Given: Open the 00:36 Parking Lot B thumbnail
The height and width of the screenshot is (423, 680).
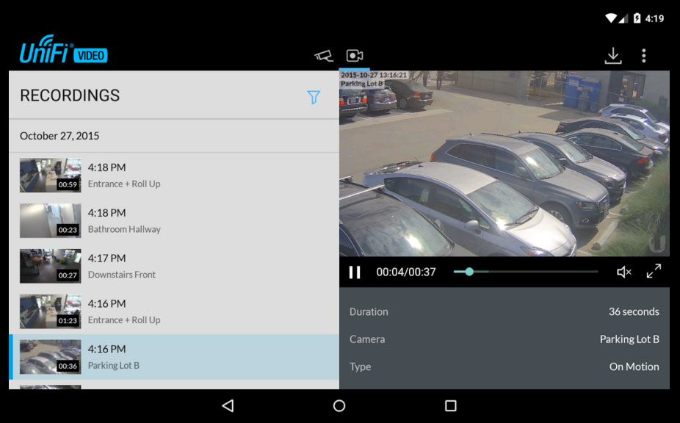Looking at the screenshot, I should tap(51, 357).
